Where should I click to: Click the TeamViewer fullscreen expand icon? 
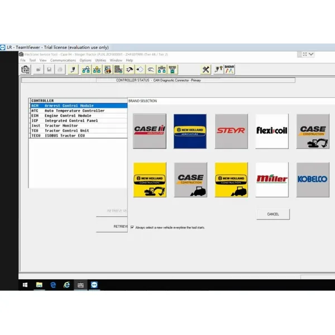click(305, 54)
